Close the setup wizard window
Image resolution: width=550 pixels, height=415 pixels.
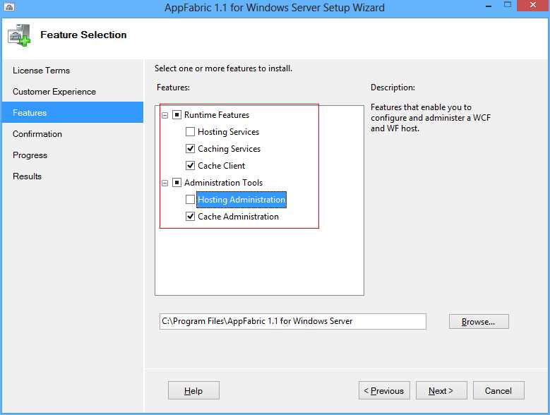(533, 5)
